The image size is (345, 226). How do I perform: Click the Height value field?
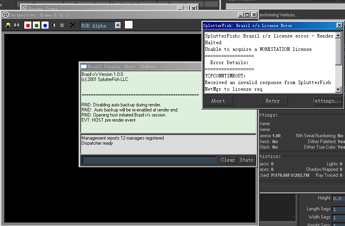point(338,198)
